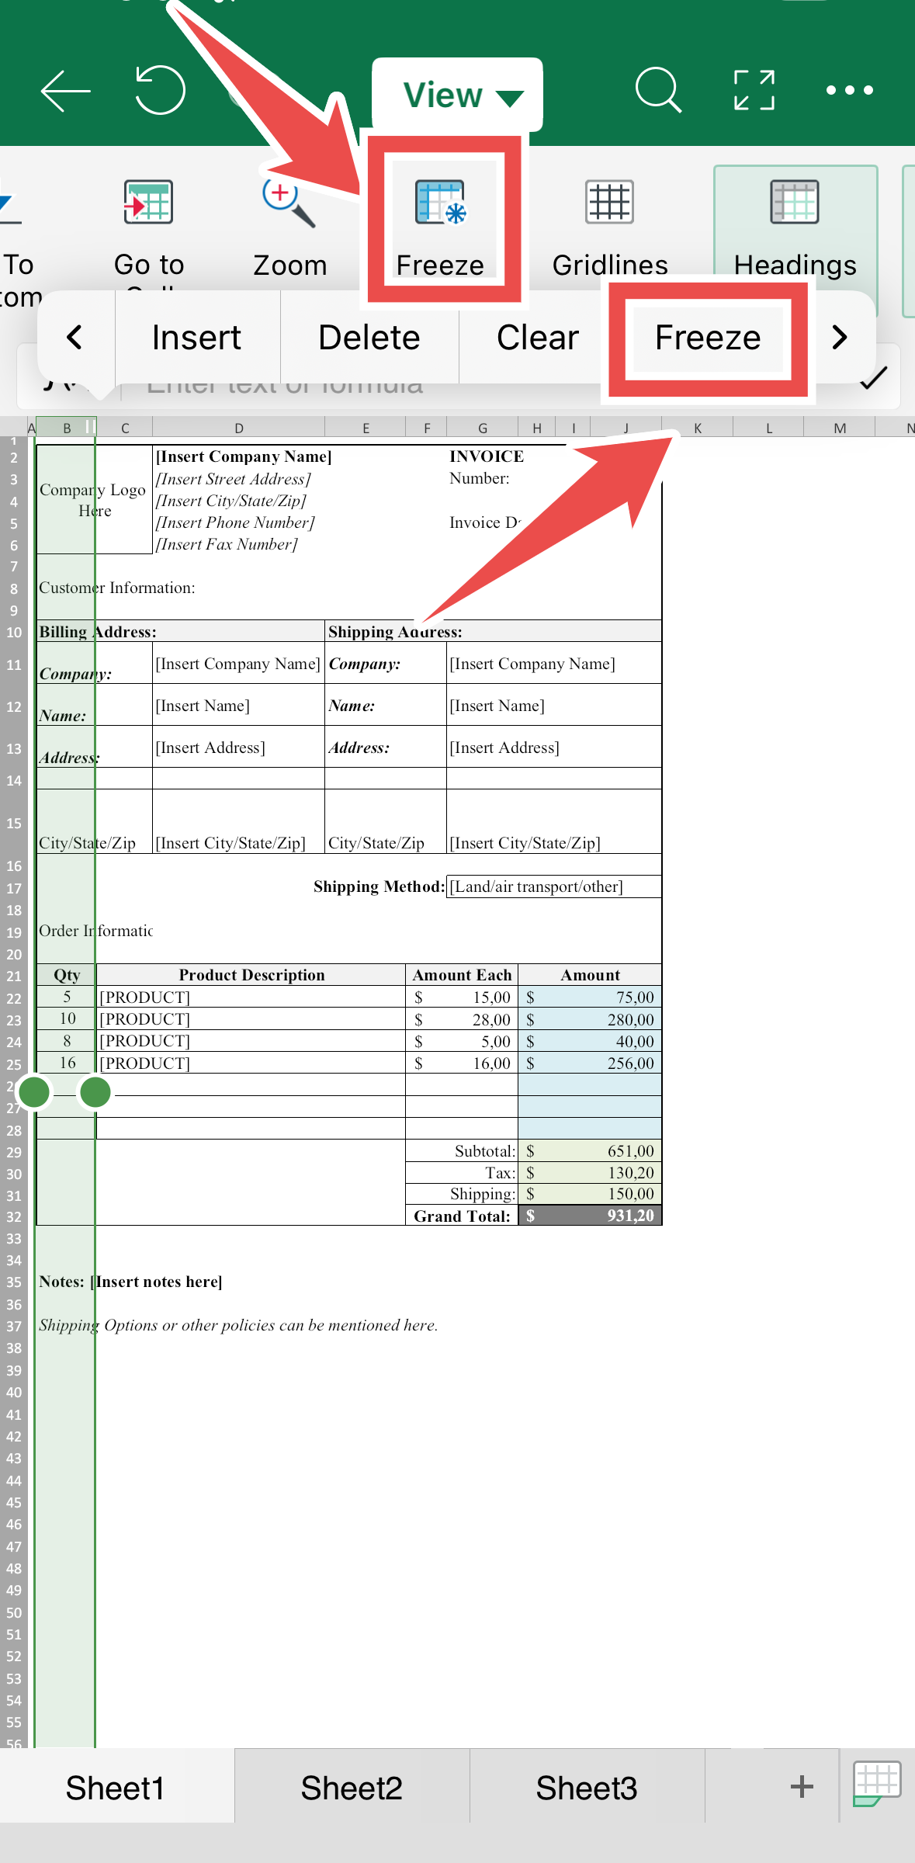Viewport: 915px width, 1863px height.
Task: Select the '[Land/air transport/other]' cell
Action: coord(554,886)
